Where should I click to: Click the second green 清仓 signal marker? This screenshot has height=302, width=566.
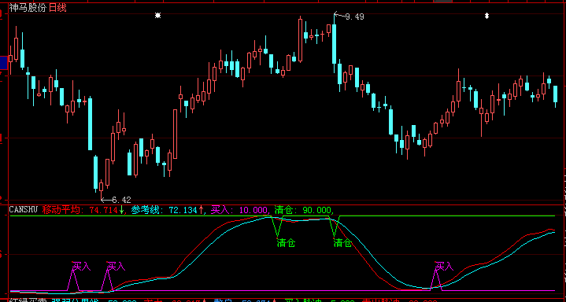click(342, 243)
